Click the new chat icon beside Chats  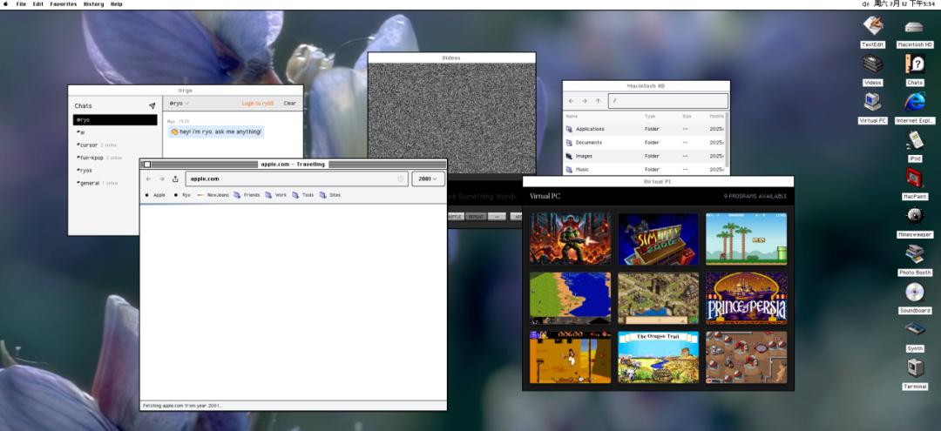[x=152, y=106]
